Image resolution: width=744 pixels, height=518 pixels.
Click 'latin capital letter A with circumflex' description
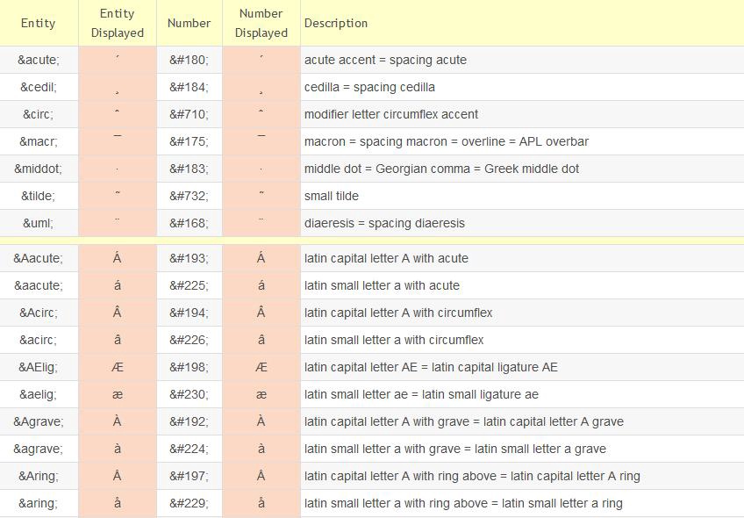click(398, 313)
